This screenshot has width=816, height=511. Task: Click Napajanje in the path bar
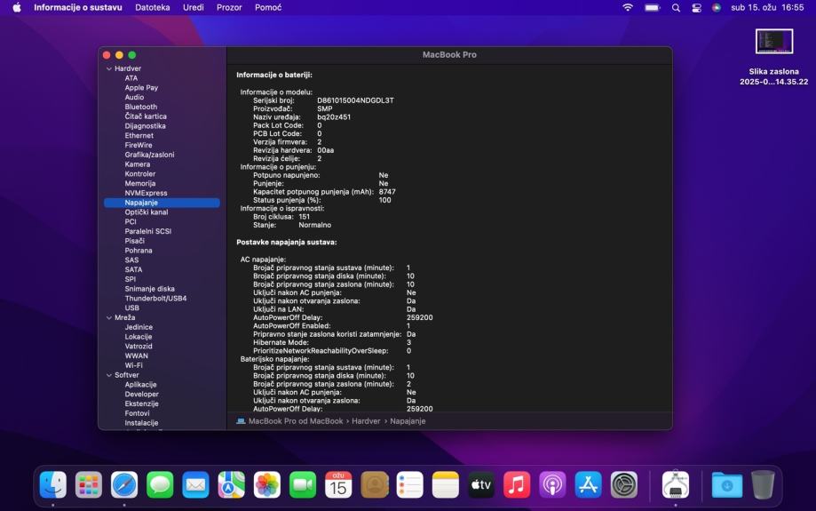tap(408, 421)
